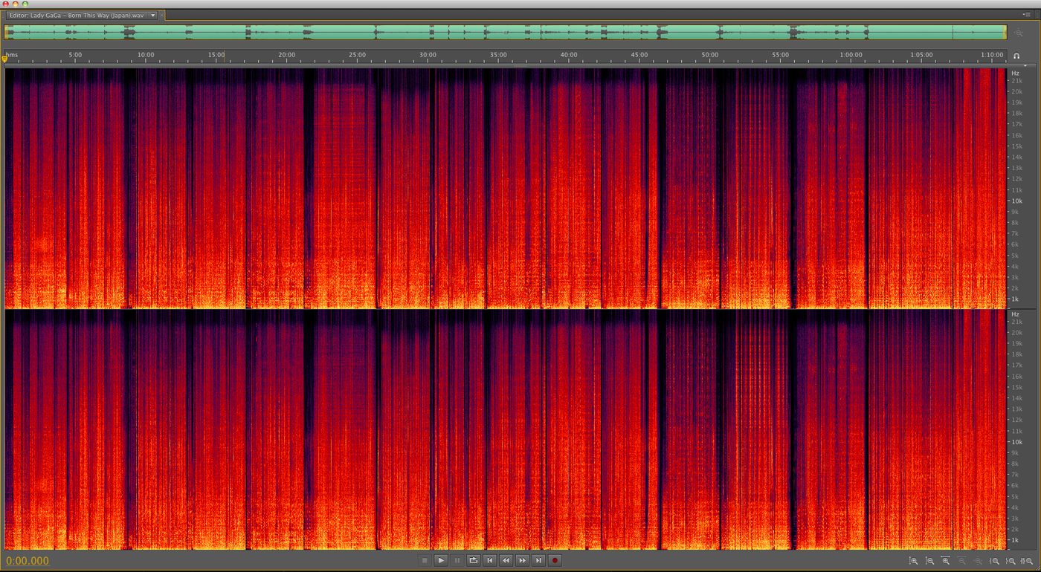The width and height of the screenshot is (1041, 572).
Task: Click the Zoom In at Out Point icon
Action: (1011, 562)
